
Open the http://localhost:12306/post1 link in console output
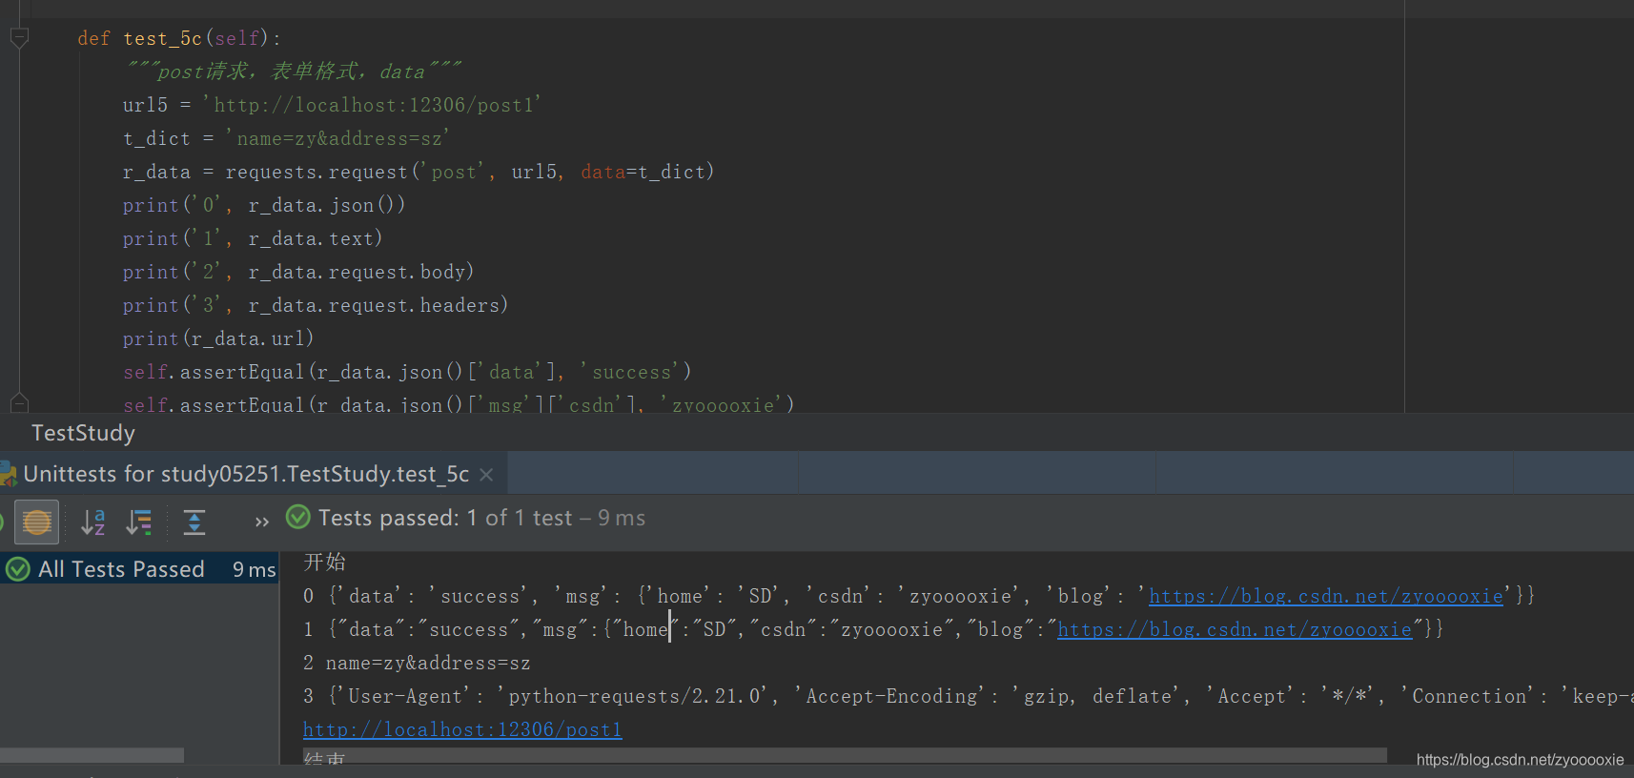[462, 729]
